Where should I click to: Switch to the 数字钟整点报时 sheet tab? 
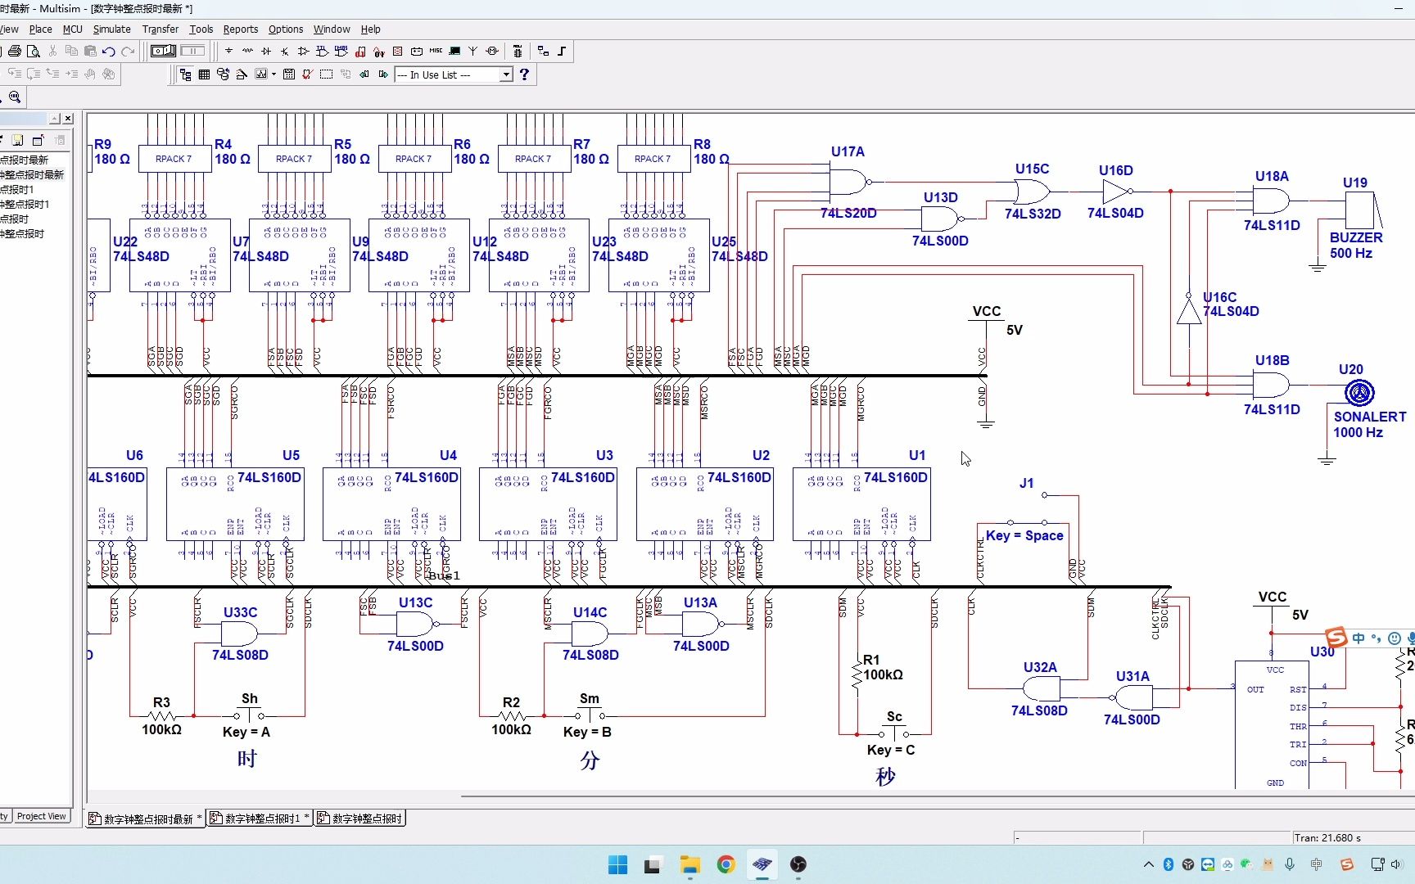(360, 818)
